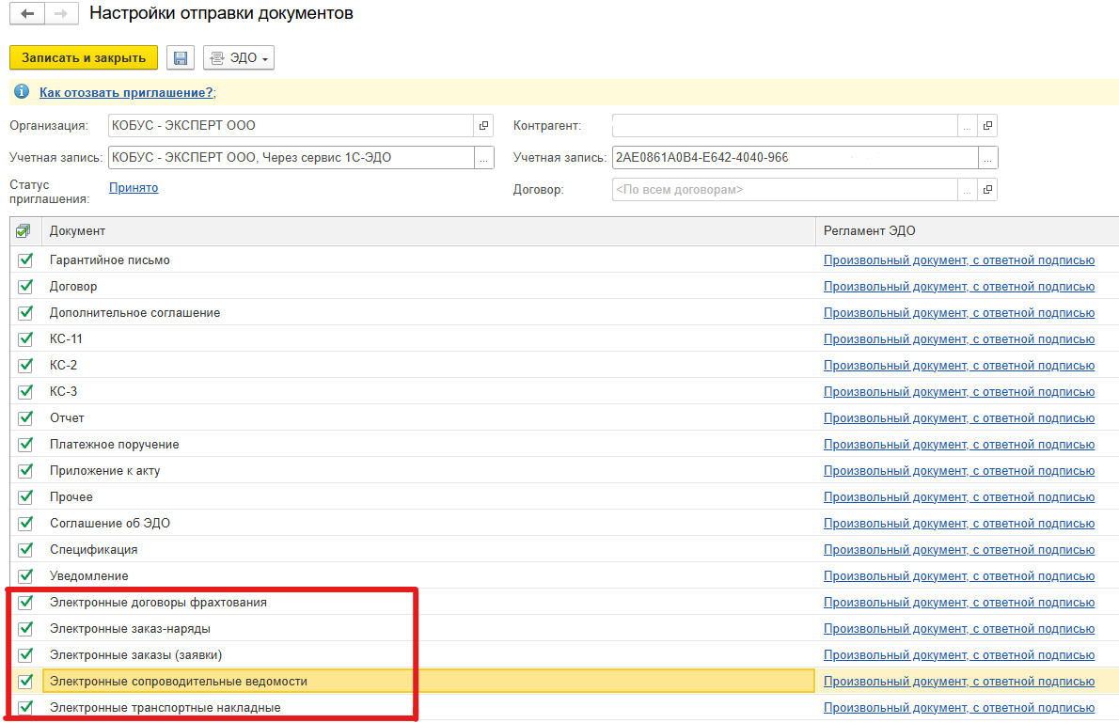
Task: Click the ellipsis selector for Контрагент
Action: pyautogui.click(x=967, y=126)
